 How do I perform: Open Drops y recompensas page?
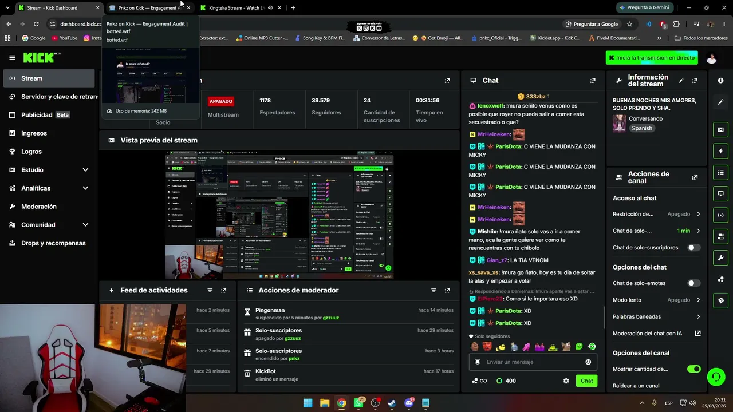[x=49, y=243]
